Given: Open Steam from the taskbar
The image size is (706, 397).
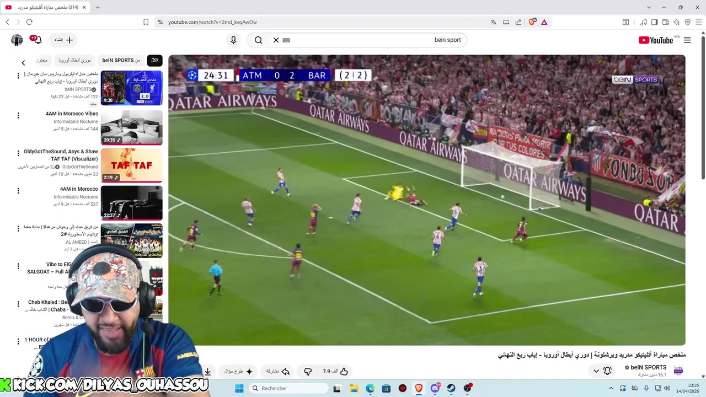Looking at the screenshot, I should pos(451,388).
